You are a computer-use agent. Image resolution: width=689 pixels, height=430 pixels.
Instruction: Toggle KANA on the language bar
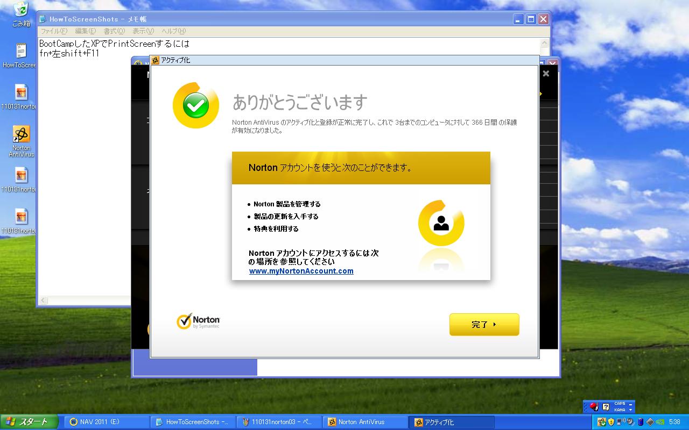[620, 410]
